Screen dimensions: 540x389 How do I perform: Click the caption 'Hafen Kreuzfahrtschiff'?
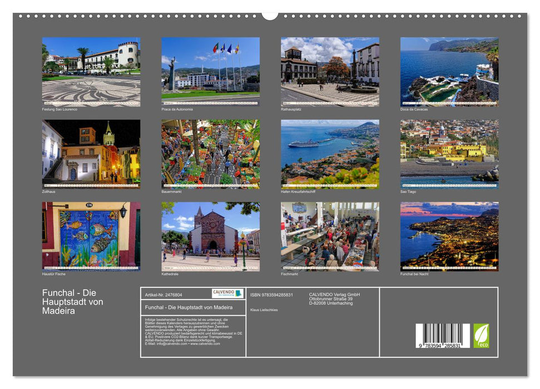click(298, 192)
